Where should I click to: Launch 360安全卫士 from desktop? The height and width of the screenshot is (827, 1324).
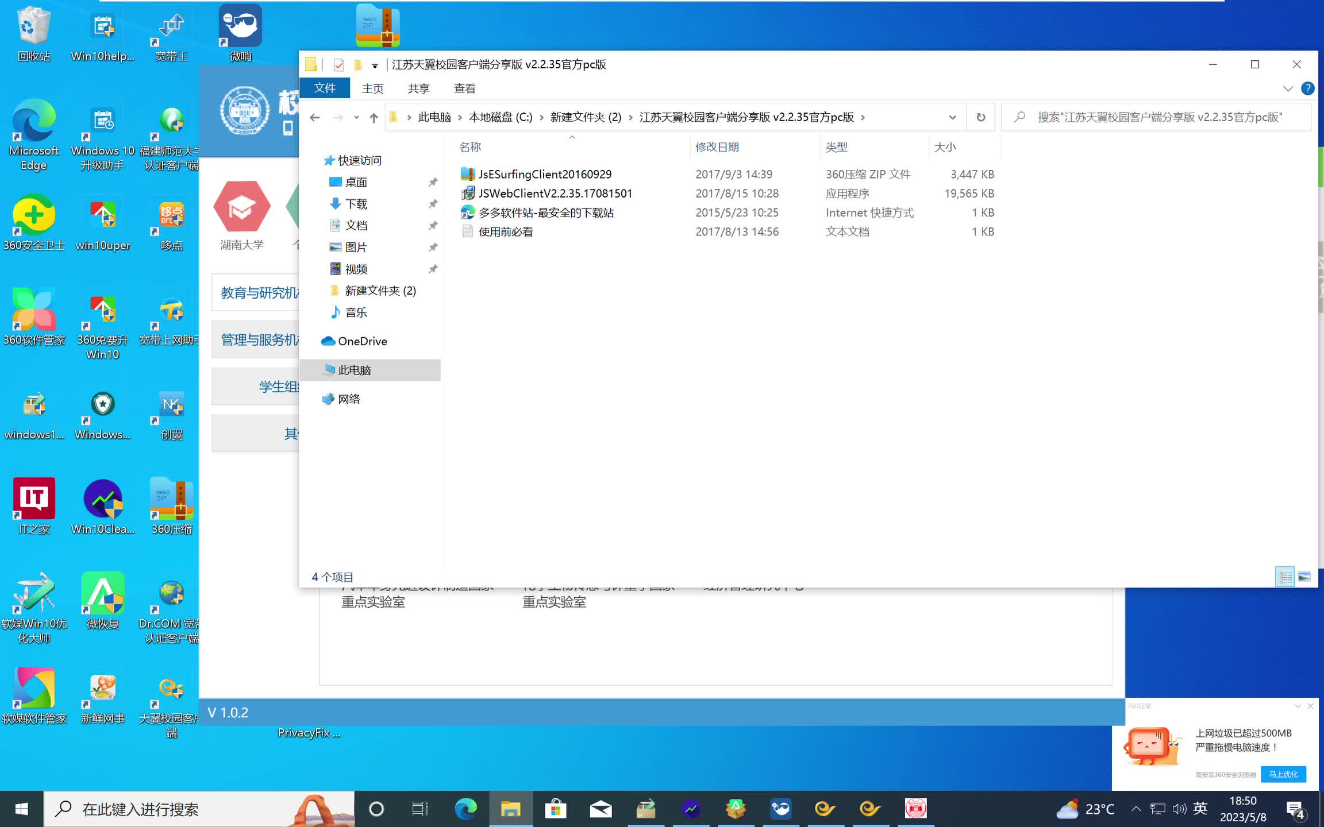(x=34, y=224)
